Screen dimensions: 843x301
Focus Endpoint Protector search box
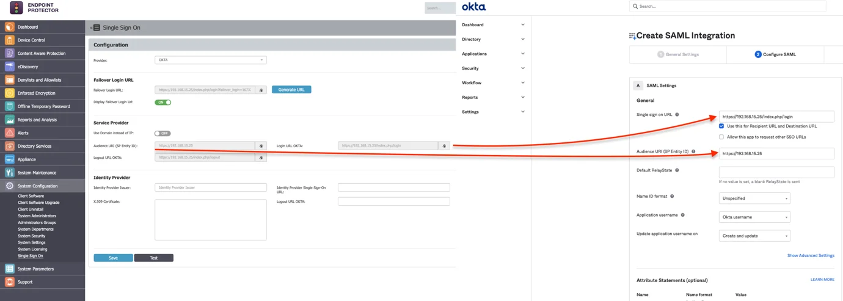[x=440, y=8]
